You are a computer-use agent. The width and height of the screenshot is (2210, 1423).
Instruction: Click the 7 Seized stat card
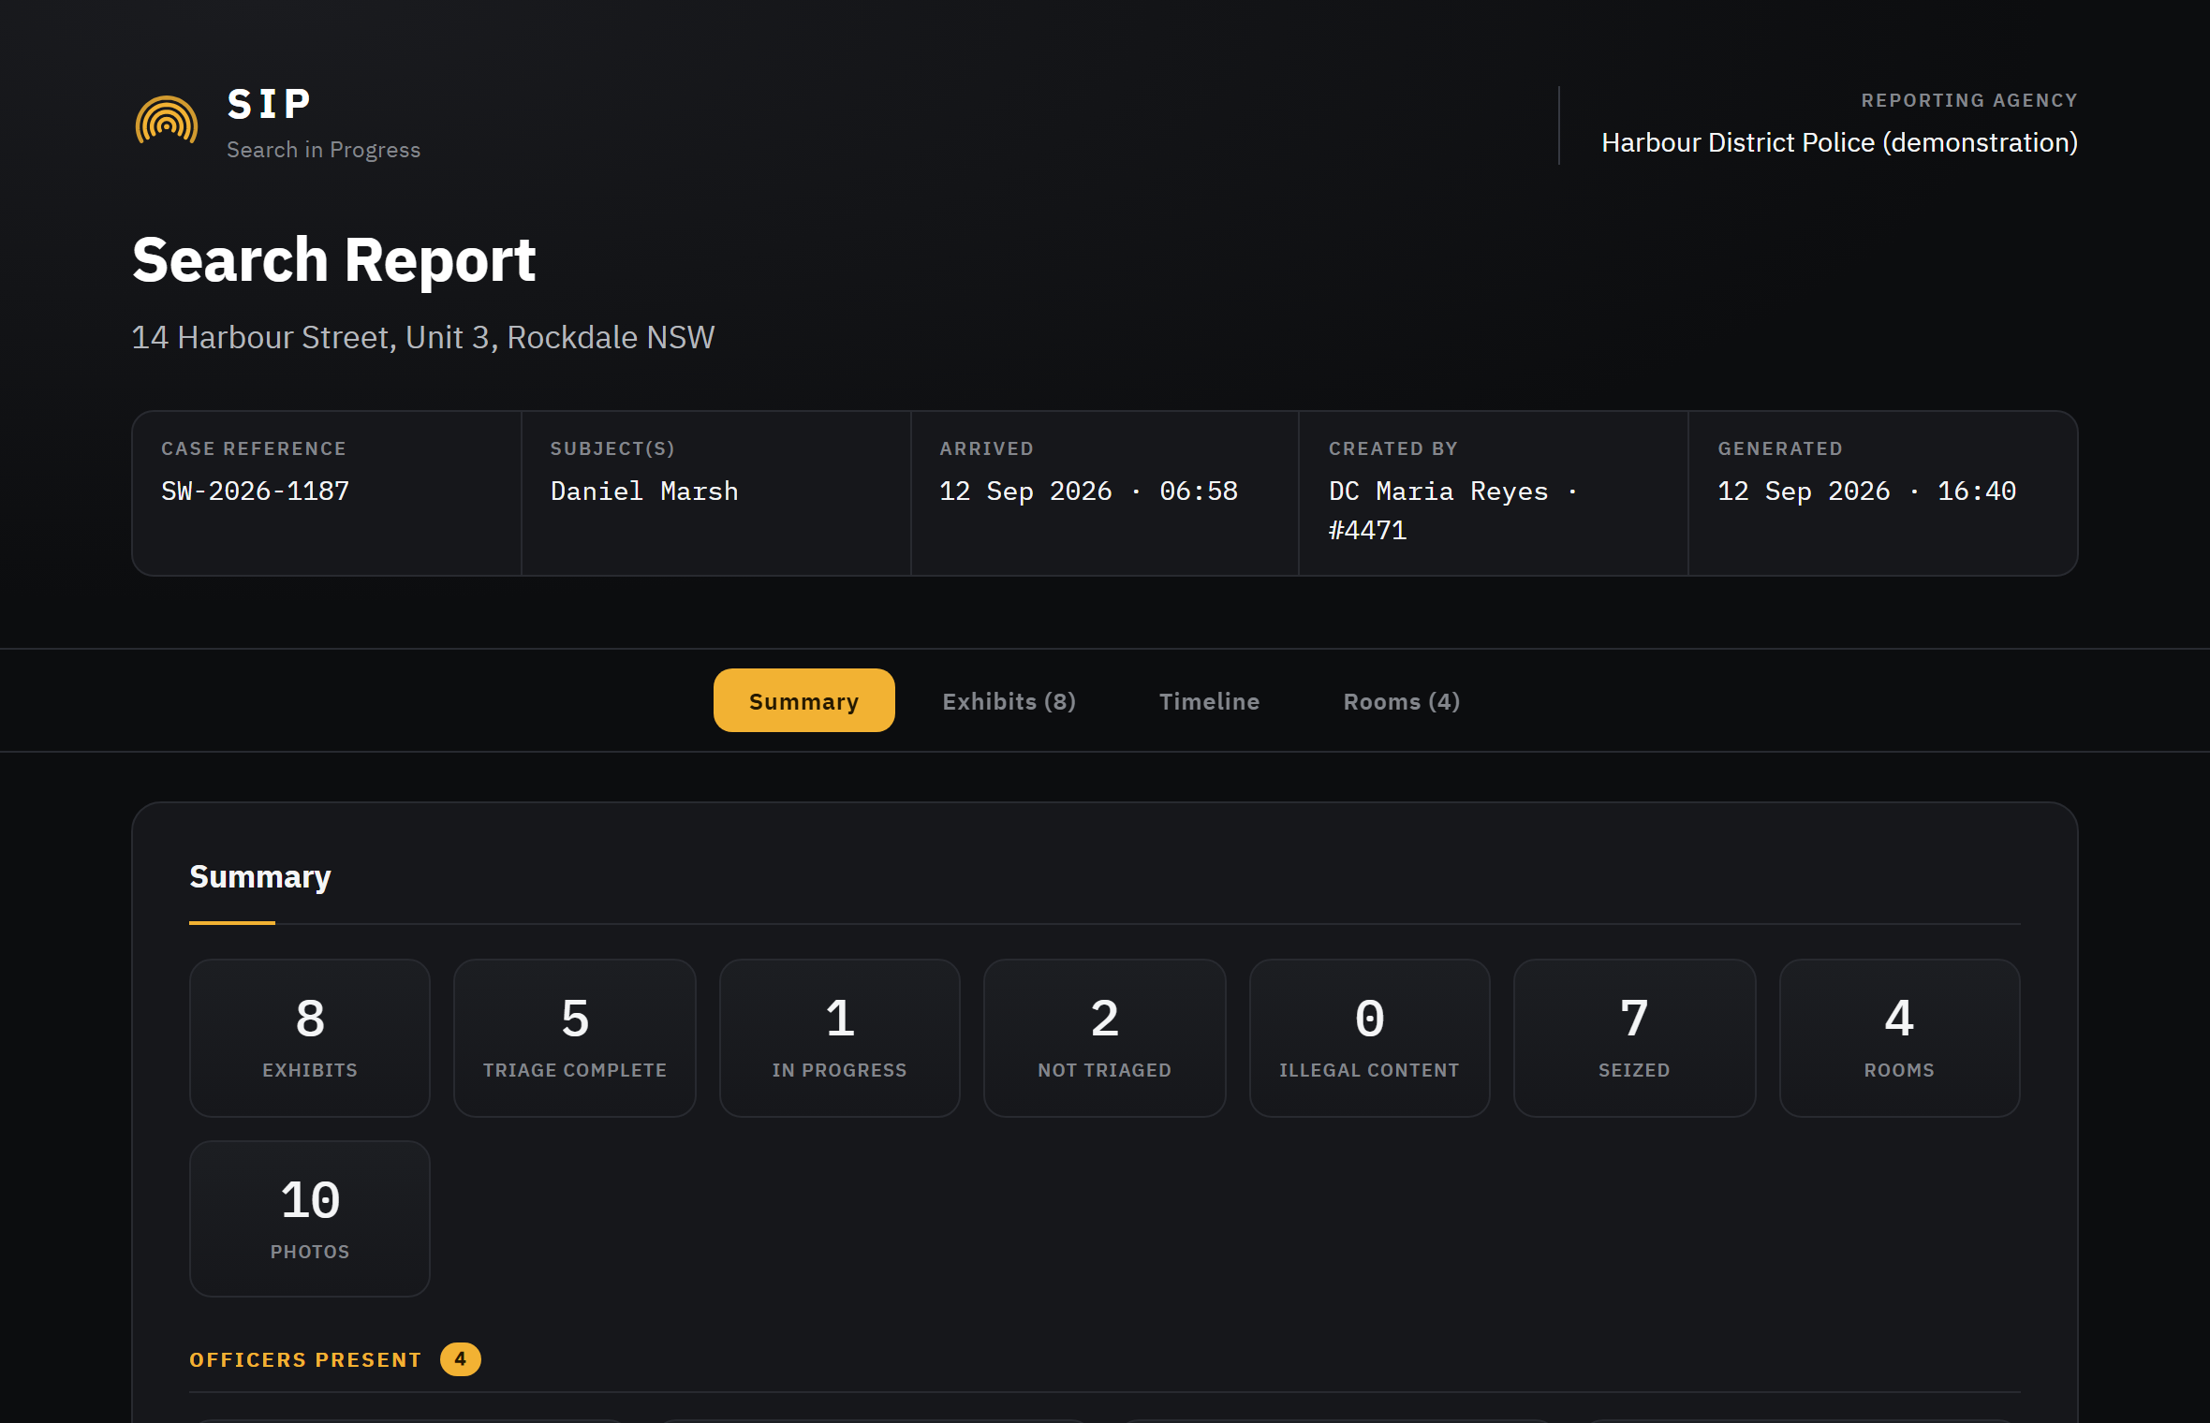click(1634, 1037)
